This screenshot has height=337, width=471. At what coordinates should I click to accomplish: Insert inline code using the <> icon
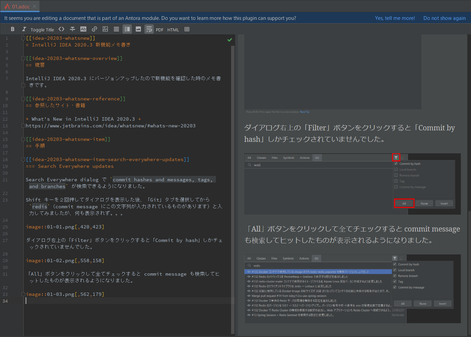(x=61, y=29)
